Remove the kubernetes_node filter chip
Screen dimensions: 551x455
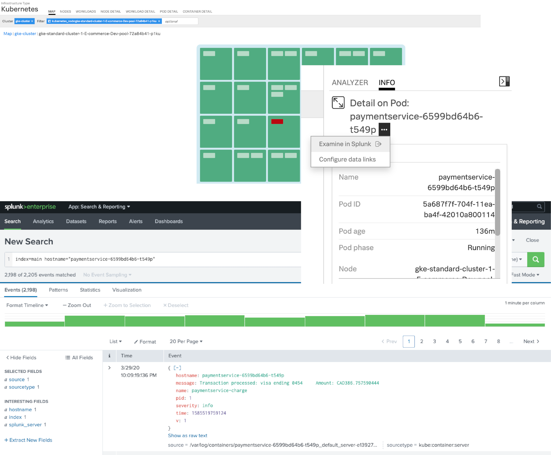pyautogui.click(x=159, y=21)
